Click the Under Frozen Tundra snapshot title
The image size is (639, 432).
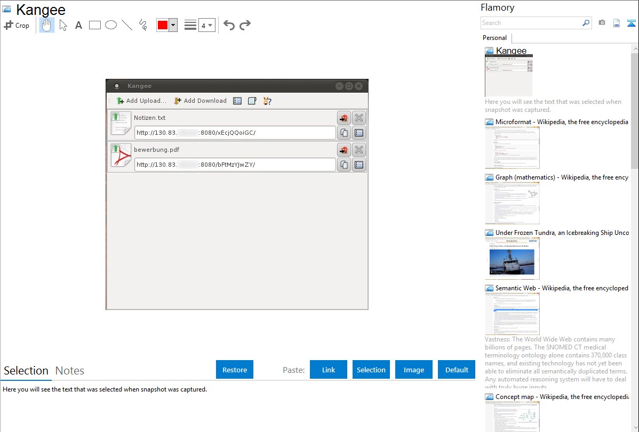click(562, 232)
